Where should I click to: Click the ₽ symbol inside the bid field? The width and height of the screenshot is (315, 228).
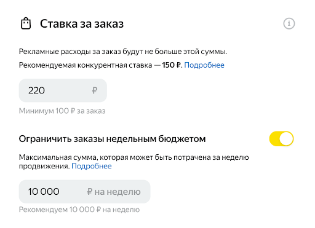(x=95, y=90)
